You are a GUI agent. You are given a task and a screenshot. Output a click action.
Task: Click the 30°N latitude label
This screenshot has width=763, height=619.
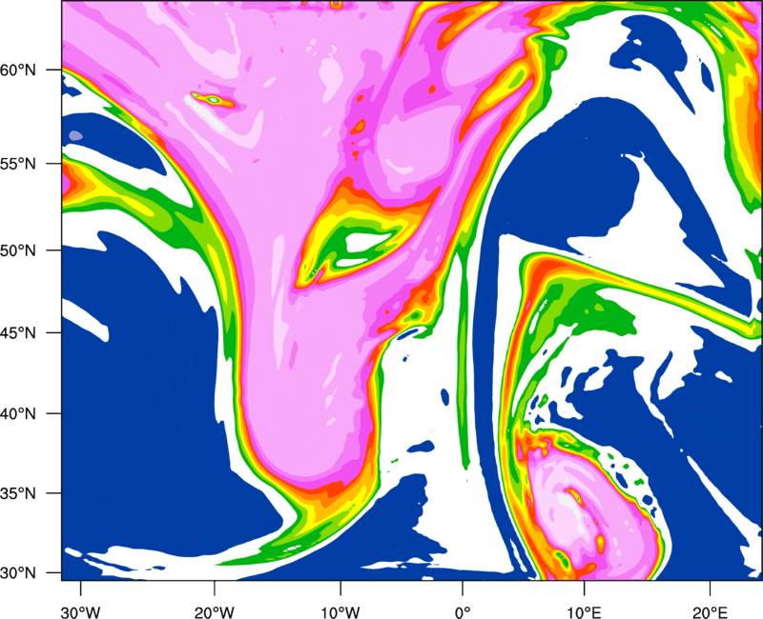(18, 573)
